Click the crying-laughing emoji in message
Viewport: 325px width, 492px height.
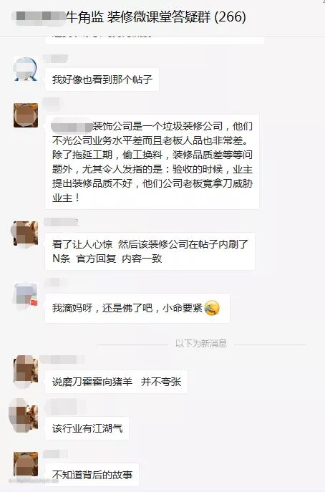tap(212, 308)
